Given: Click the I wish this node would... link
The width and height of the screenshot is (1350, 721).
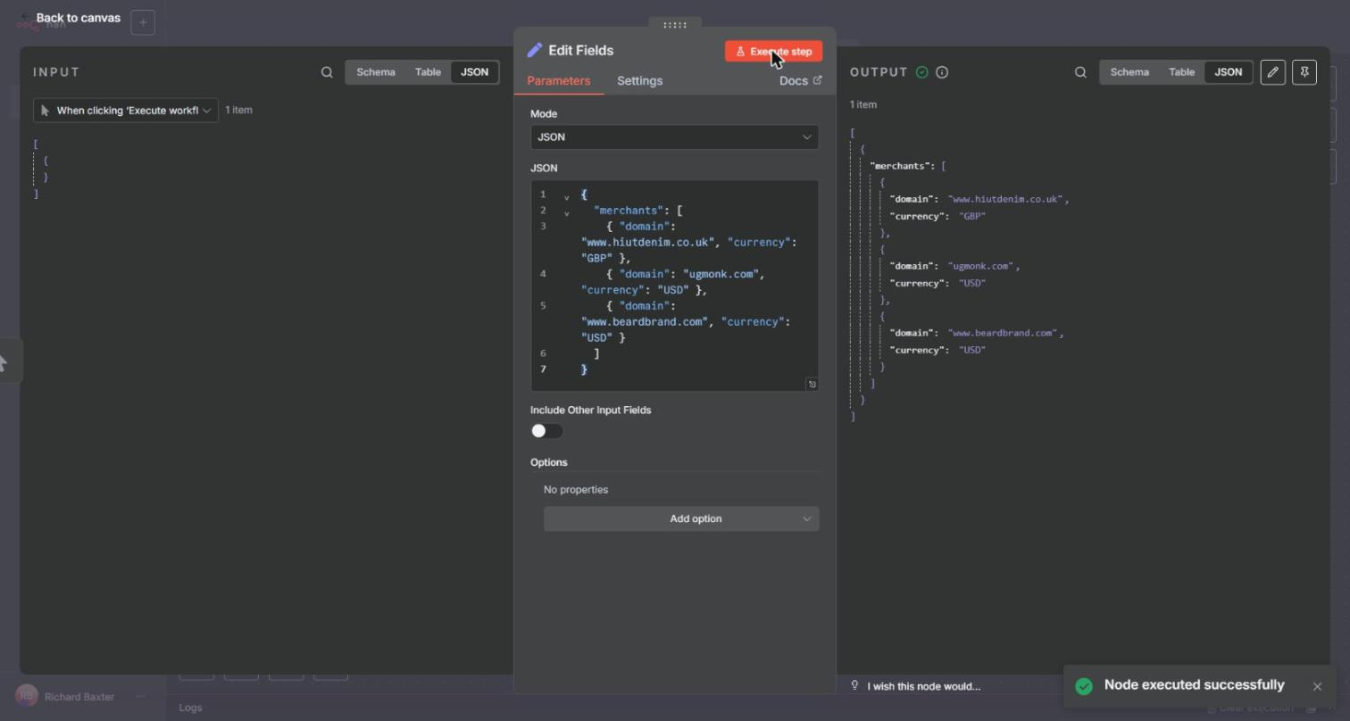Looking at the screenshot, I should [923, 686].
